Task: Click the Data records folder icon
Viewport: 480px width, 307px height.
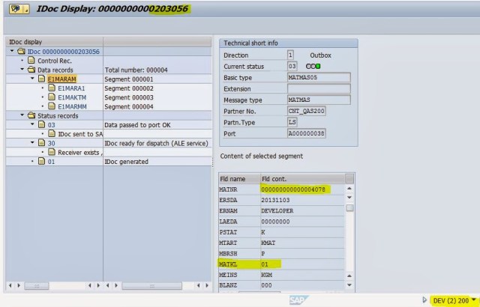Action: point(31,70)
